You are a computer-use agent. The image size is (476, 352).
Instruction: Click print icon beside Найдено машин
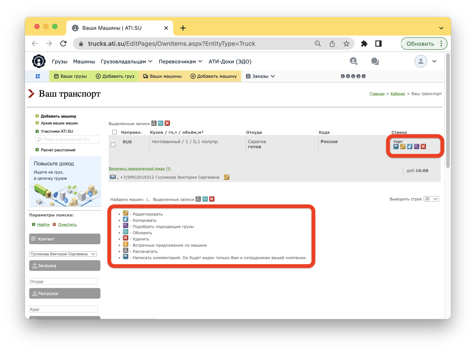pyautogui.click(x=198, y=199)
